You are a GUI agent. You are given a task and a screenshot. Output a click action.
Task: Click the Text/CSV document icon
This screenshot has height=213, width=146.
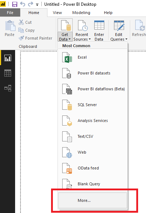(67, 137)
